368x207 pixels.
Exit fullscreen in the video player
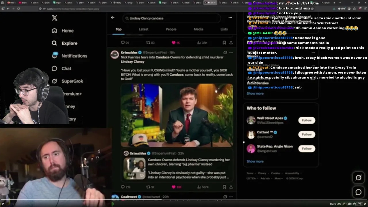[x=365, y=204]
